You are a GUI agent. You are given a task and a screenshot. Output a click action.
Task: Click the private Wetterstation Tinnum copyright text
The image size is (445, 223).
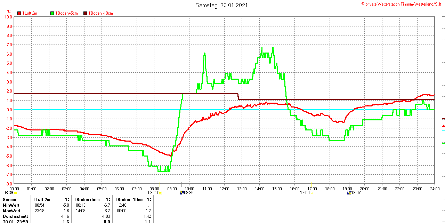coord(403,4)
